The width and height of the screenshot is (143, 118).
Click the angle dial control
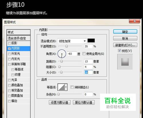coord(62,54)
